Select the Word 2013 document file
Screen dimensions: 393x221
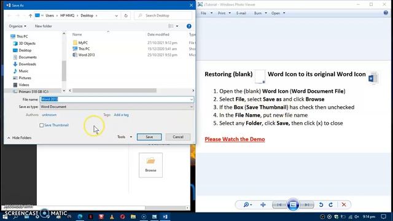(86, 55)
